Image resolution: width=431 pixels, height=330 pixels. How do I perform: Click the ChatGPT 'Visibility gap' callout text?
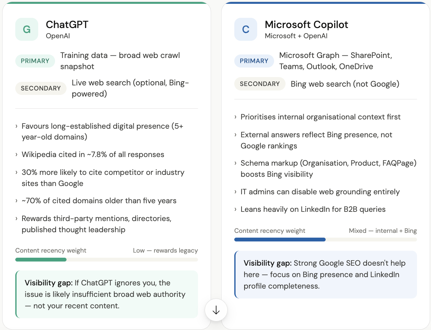(x=105, y=294)
